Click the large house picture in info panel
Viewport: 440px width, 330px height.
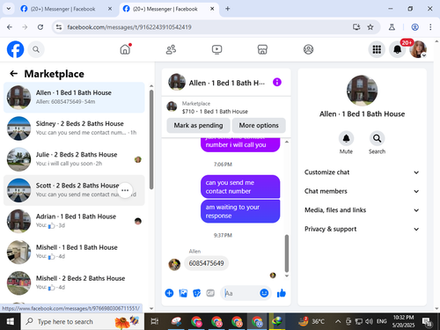coord(362,91)
